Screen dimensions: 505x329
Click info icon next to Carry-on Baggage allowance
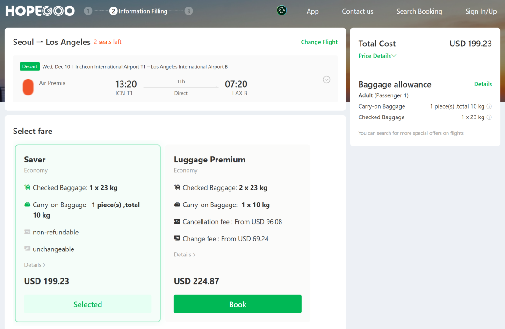click(x=489, y=107)
